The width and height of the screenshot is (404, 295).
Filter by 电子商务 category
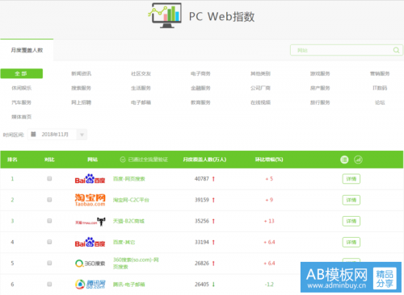200,73
